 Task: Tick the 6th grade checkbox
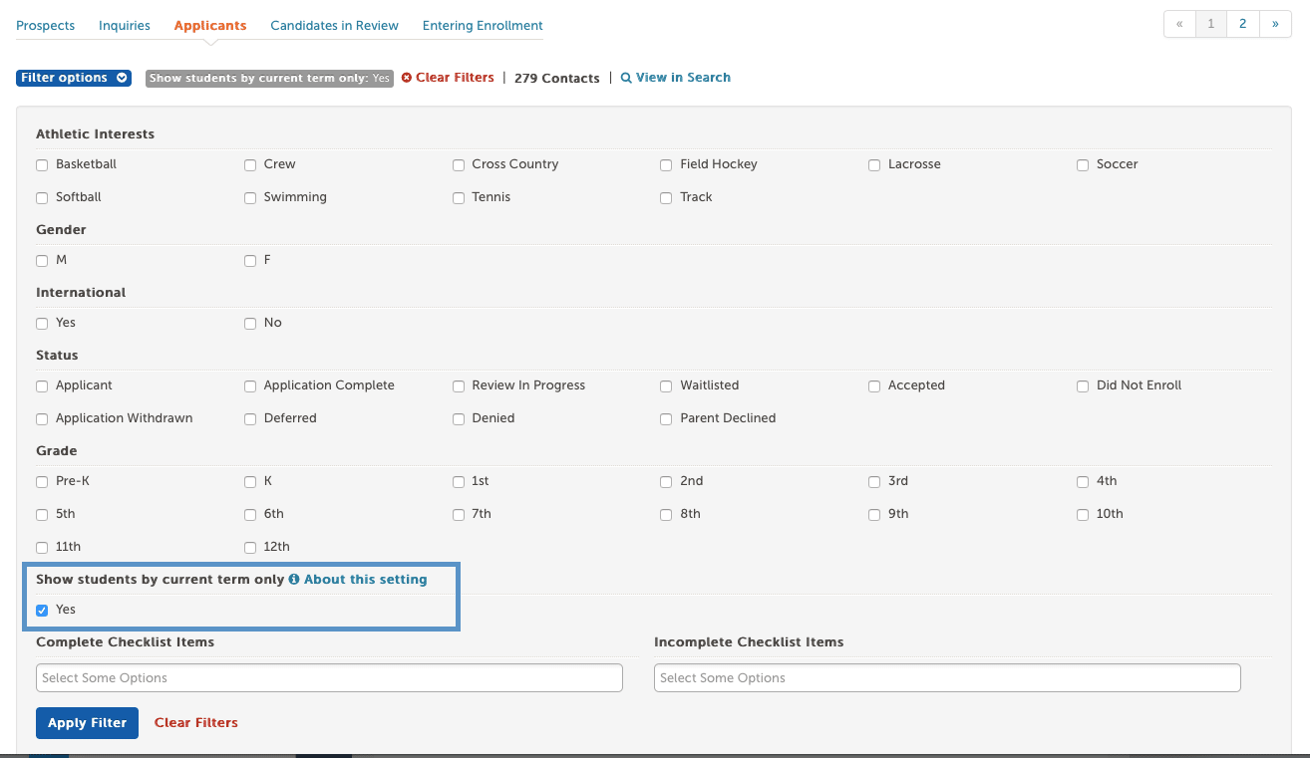pos(250,515)
